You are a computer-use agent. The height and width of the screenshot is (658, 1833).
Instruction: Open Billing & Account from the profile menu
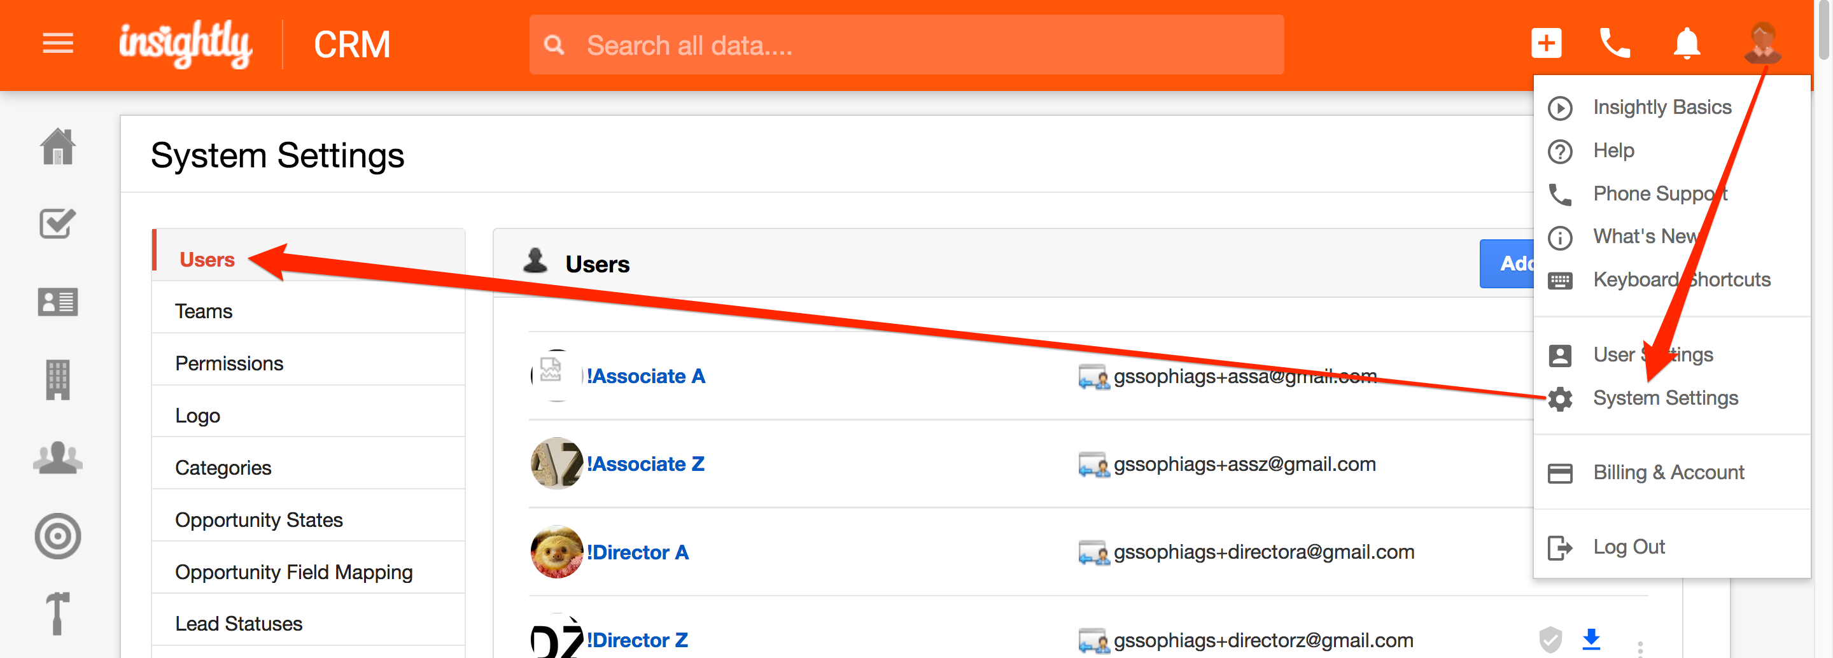pyautogui.click(x=1669, y=472)
